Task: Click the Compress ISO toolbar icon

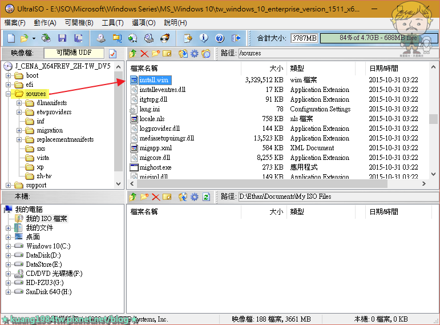Action: click(x=117, y=38)
